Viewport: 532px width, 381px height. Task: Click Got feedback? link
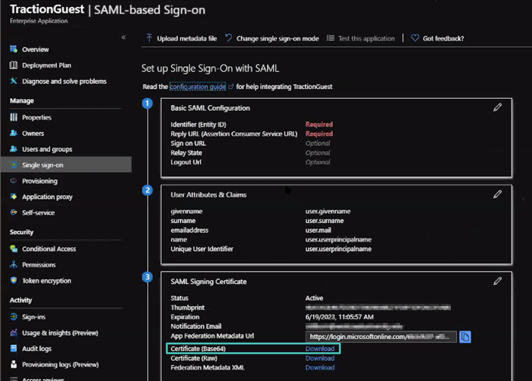coord(437,38)
